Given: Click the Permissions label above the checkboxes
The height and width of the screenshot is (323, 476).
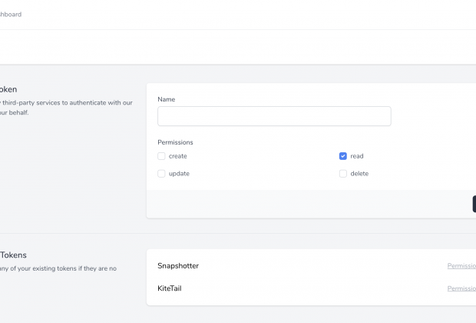Looking at the screenshot, I should 175,142.
